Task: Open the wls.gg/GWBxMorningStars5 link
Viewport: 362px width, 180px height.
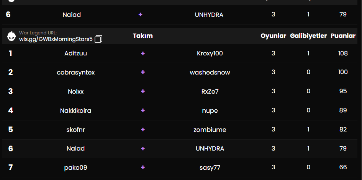Action: coord(56,39)
